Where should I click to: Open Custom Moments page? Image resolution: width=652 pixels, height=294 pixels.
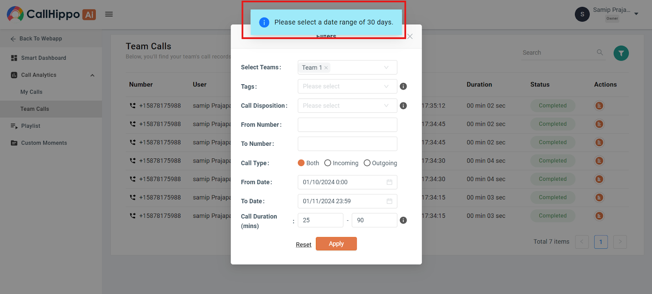(x=44, y=143)
